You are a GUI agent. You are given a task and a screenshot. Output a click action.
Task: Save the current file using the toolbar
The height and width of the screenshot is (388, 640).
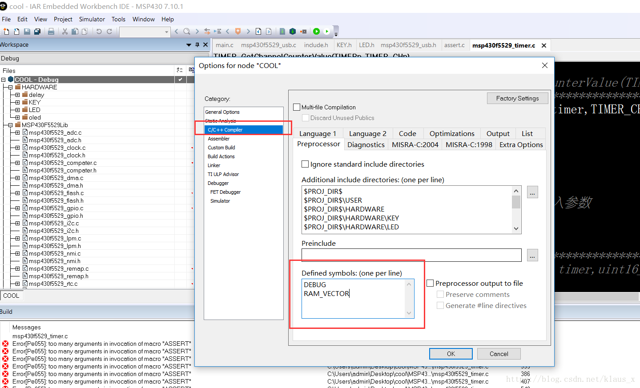pos(27,32)
